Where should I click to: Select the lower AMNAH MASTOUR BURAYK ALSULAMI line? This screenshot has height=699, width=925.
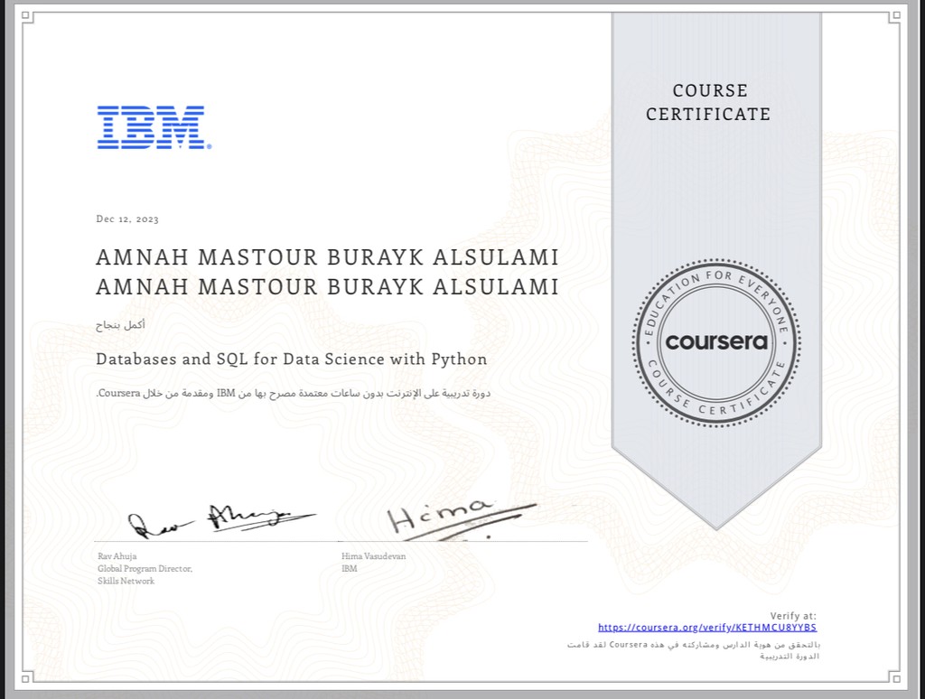point(327,286)
